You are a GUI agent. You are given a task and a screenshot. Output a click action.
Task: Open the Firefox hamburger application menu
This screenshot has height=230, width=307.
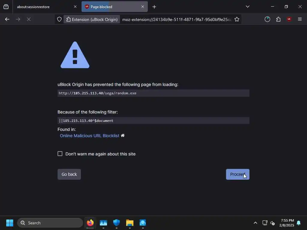[300, 19]
